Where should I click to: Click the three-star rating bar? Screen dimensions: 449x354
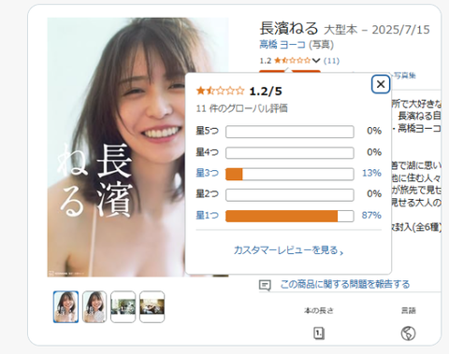click(x=290, y=174)
